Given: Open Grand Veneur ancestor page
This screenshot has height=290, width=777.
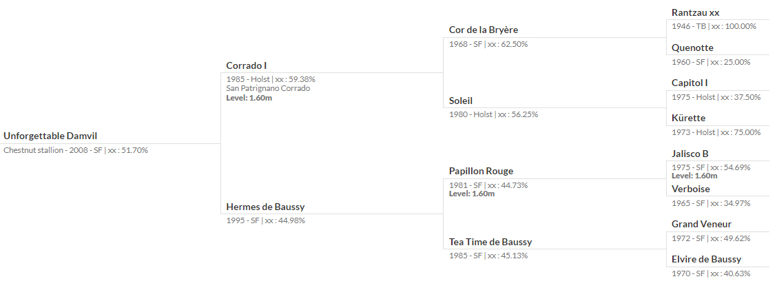Looking at the screenshot, I should (702, 224).
